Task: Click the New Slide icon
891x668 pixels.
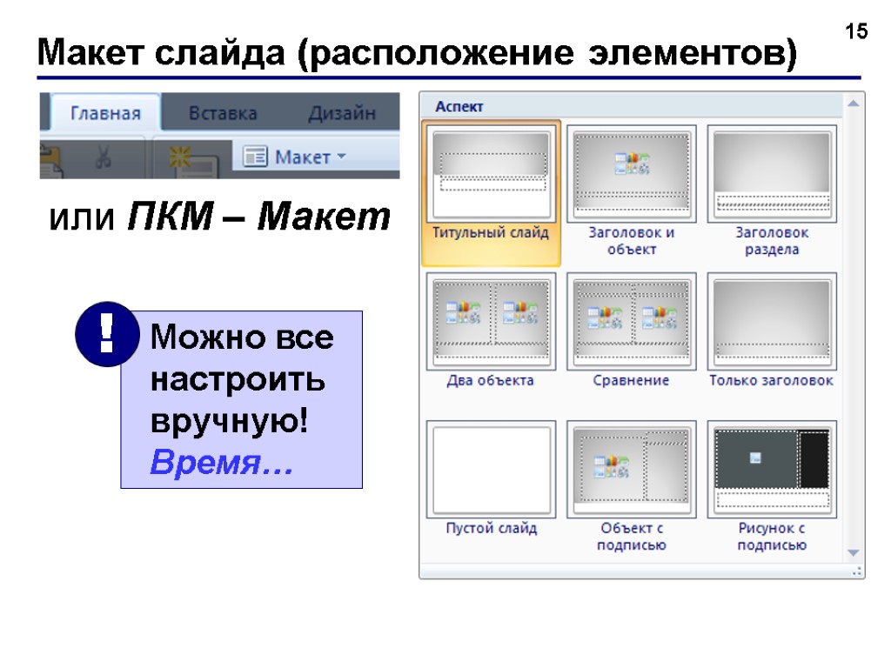Action: coord(192,161)
